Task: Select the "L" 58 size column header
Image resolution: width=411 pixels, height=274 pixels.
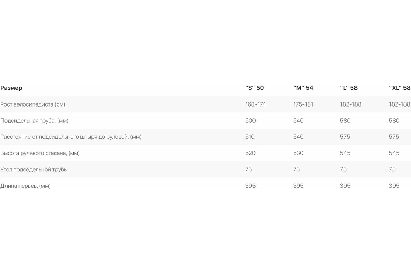Action: coord(349,88)
